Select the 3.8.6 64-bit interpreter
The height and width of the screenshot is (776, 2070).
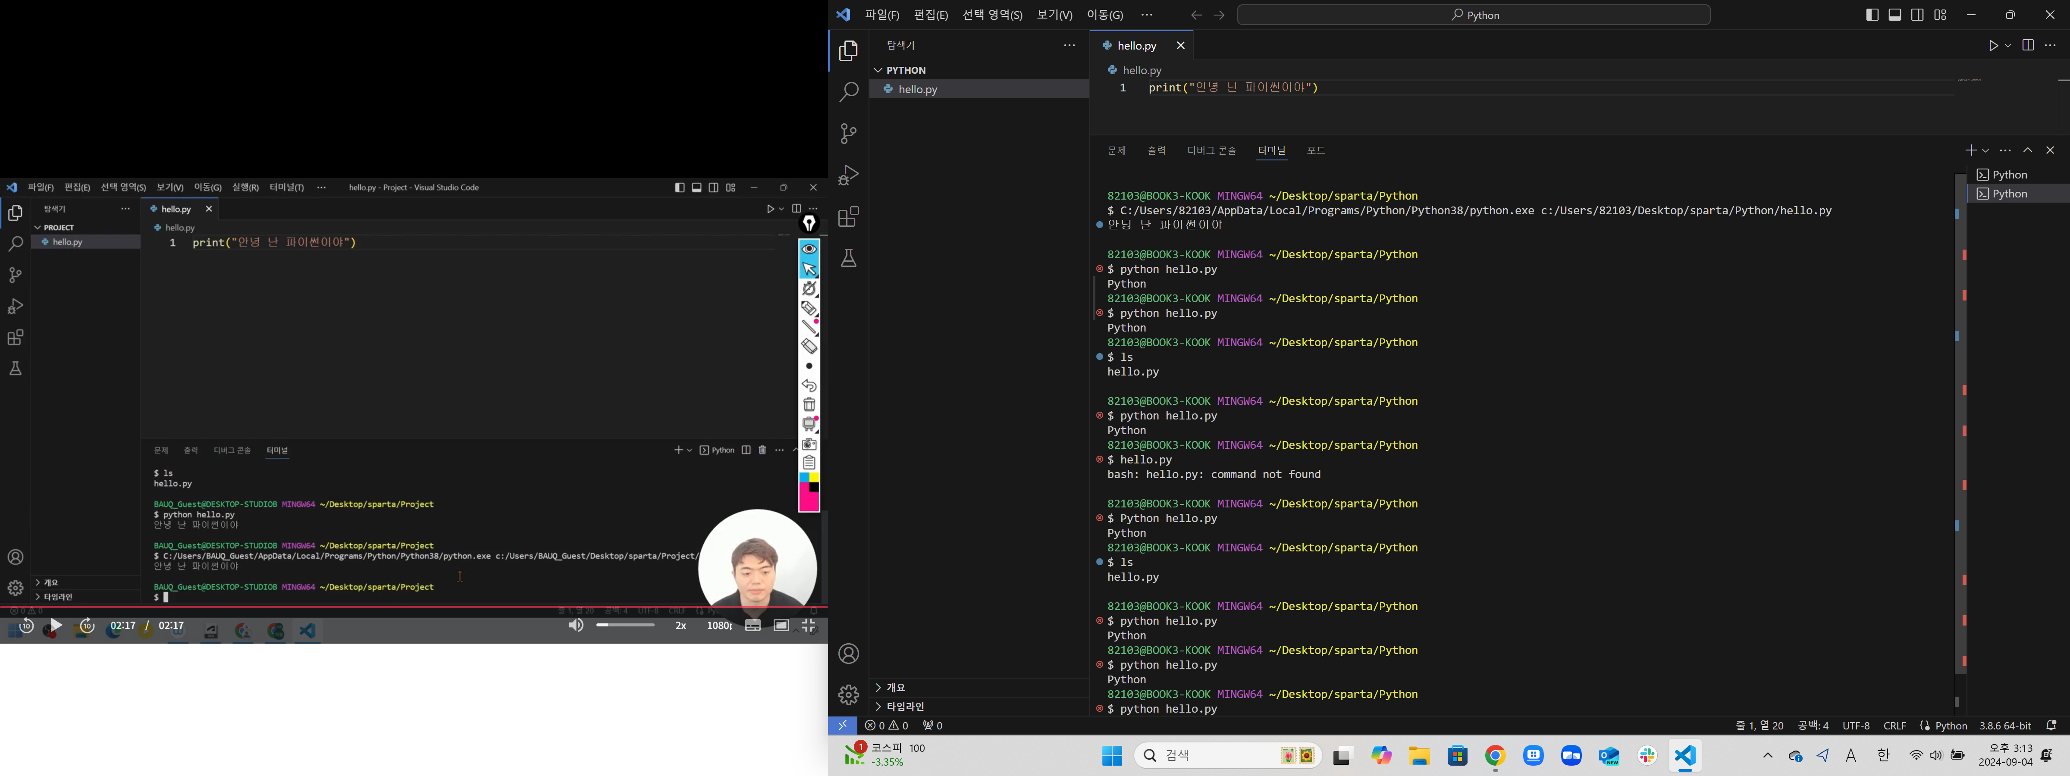(x=2005, y=726)
